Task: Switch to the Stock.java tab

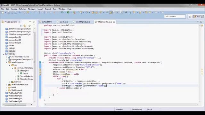Action: [63, 22]
